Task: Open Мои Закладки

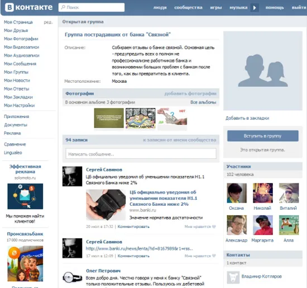Action: (x=18, y=97)
